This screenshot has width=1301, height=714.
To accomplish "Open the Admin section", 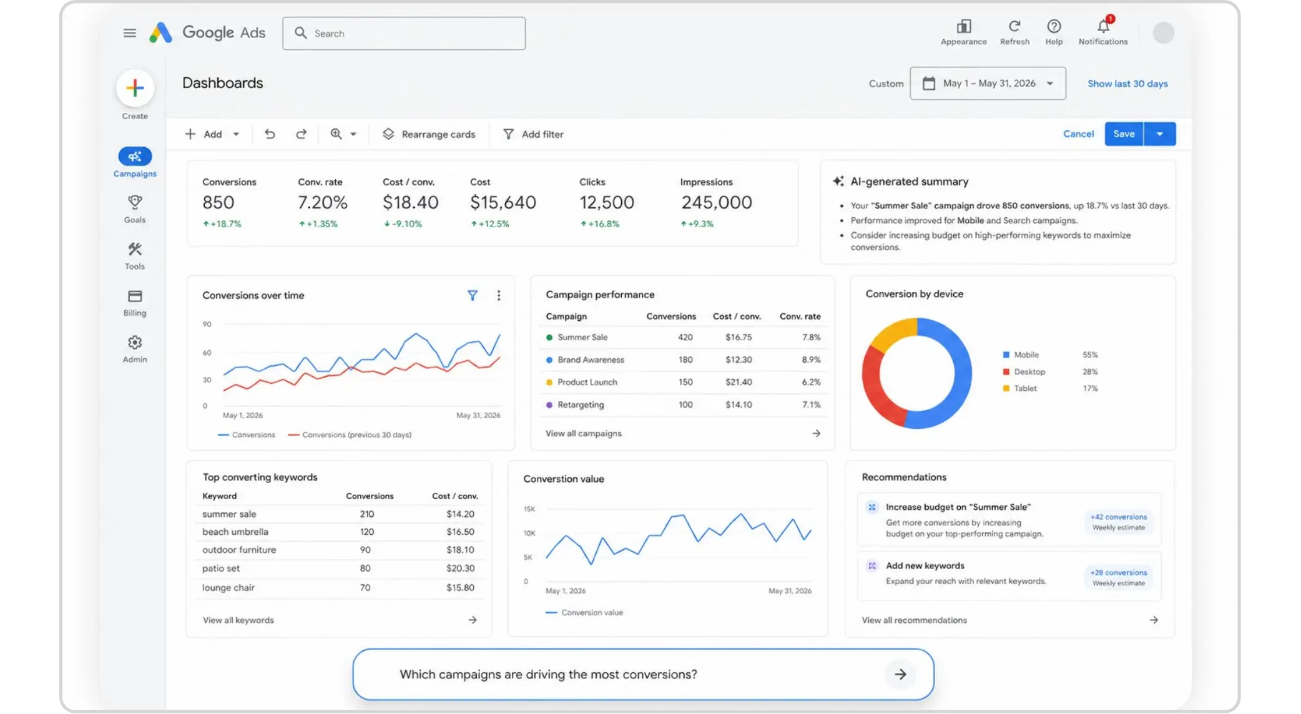I will pos(135,349).
